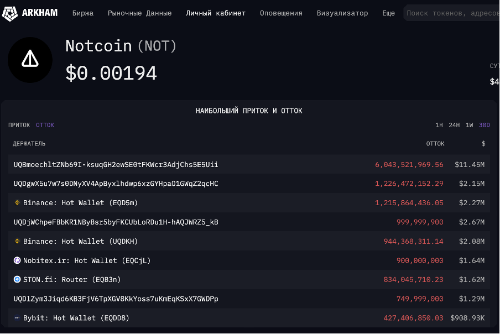Click the $1.64M dollar value
Screen dimensions: 500x334
point(472,260)
